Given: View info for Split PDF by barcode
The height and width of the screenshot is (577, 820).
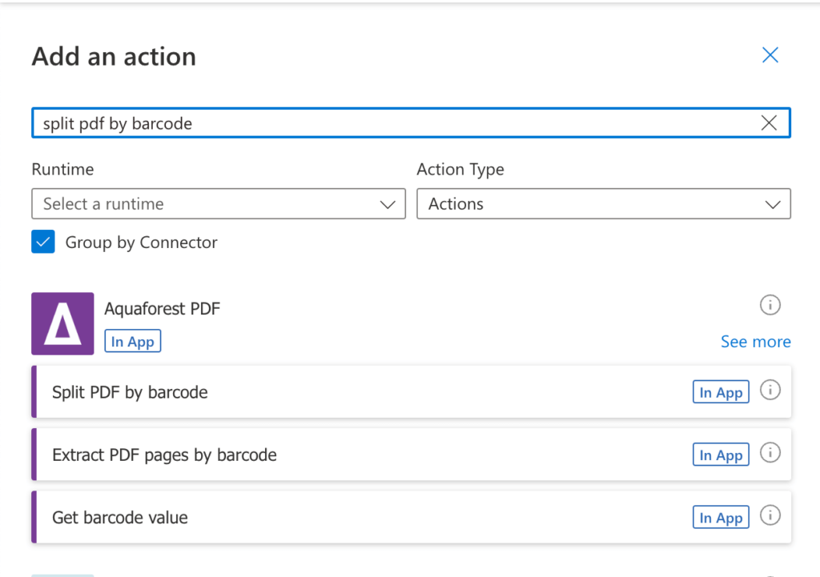Looking at the screenshot, I should (x=770, y=390).
